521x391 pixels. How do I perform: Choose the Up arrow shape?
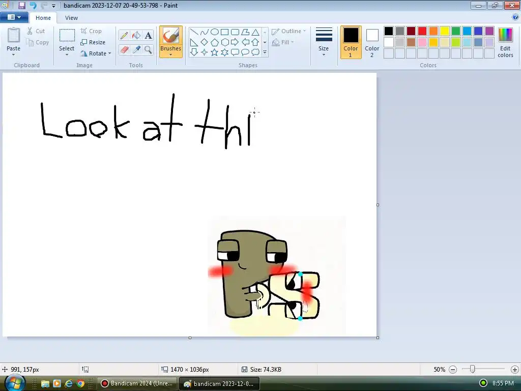click(x=255, y=42)
